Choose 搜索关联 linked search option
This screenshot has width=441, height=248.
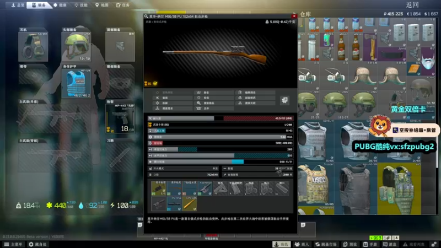coord(255,103)
